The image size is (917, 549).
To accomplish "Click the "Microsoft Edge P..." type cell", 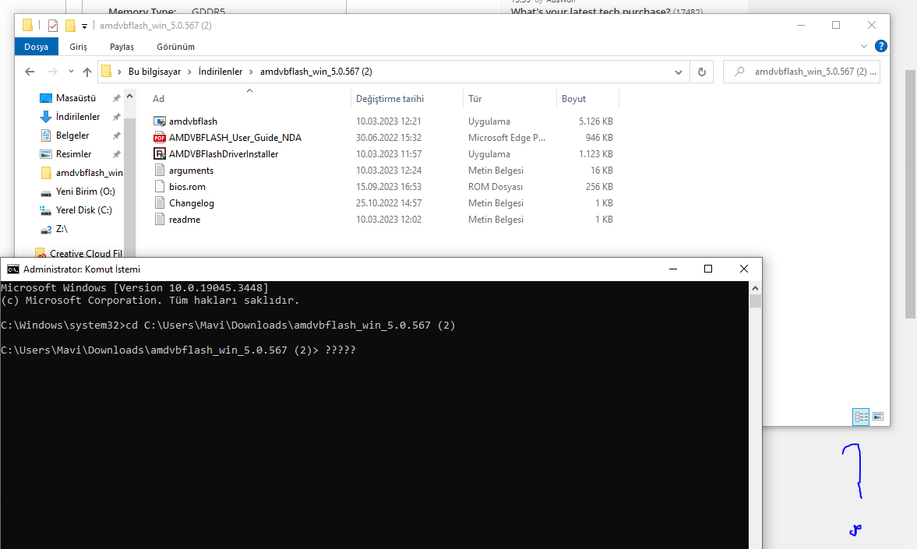I will (506, 137).
